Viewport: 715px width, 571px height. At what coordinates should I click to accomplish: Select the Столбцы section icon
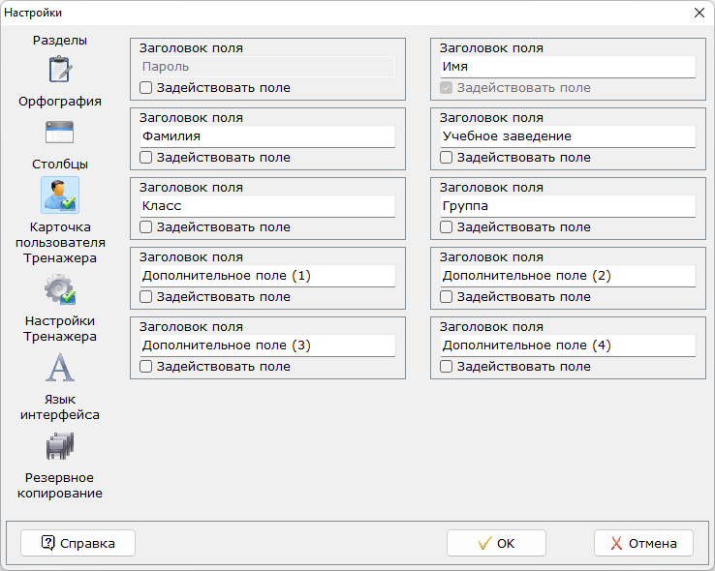click(x=60, y=133)
